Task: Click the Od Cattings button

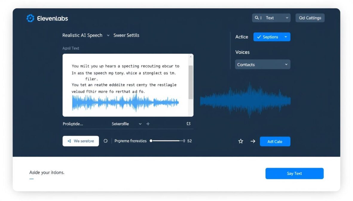Action: [x=310, y=18]
